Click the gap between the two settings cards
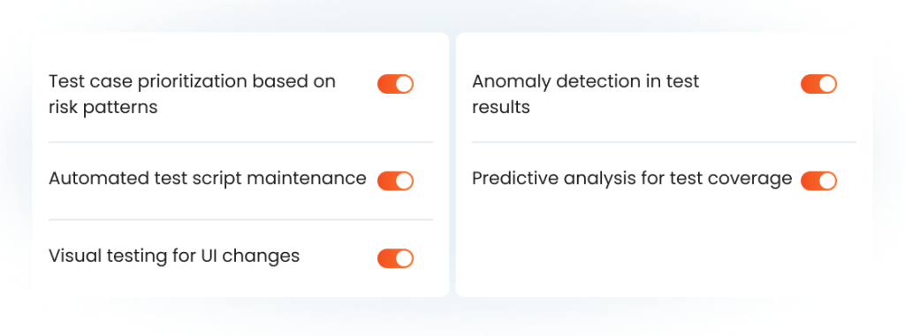 (452, 164)
